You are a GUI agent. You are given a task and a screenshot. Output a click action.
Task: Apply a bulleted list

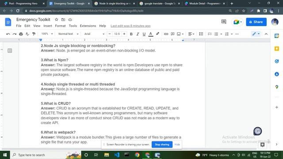[x=216, y=34]
